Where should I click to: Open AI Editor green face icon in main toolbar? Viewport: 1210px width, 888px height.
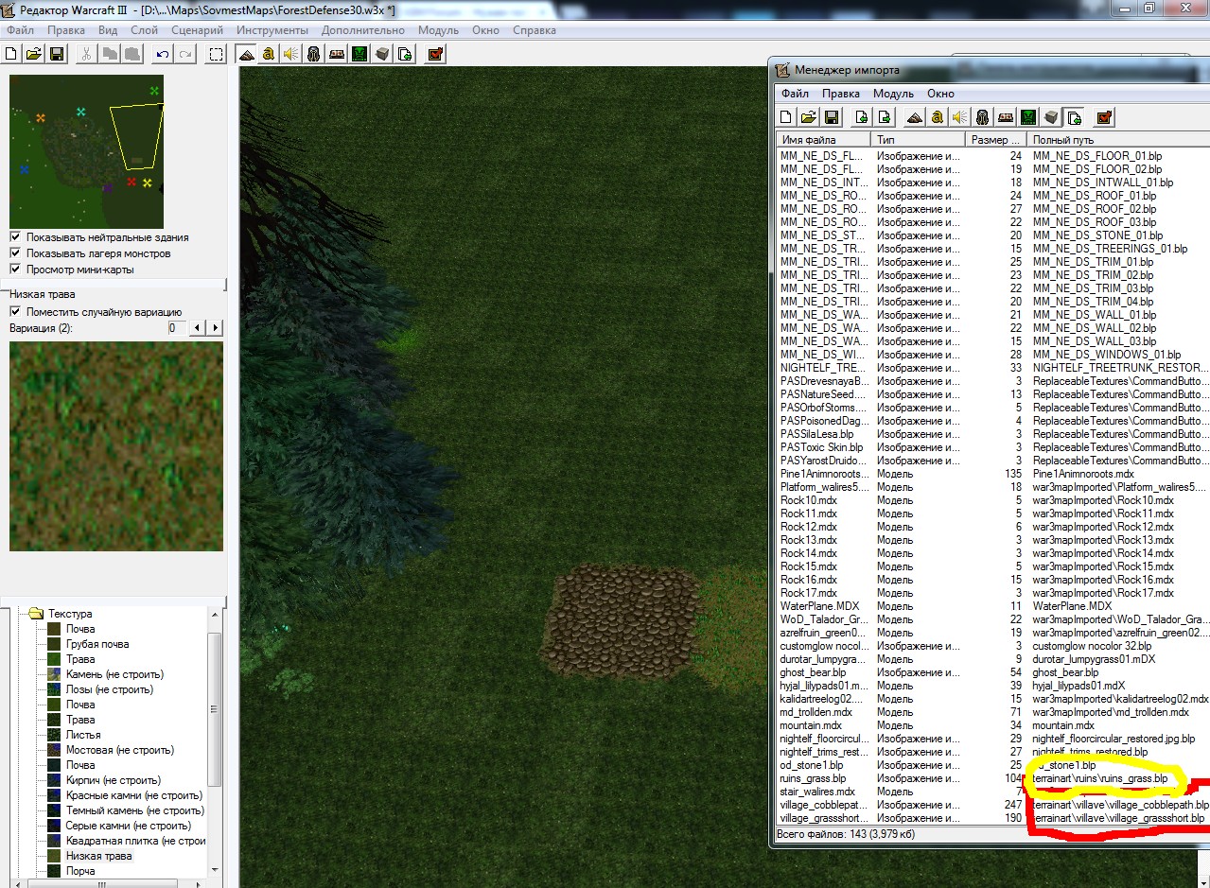[x=359, y=54]
